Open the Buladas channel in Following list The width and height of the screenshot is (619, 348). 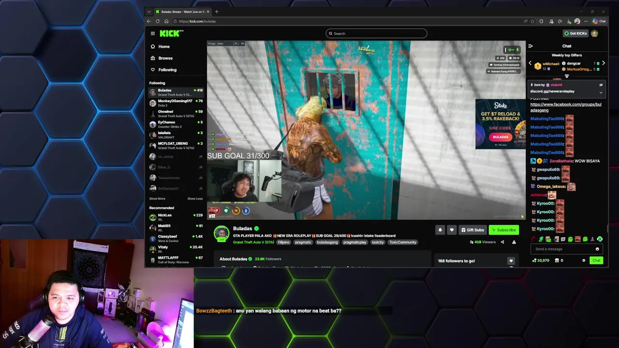point(176,92)
